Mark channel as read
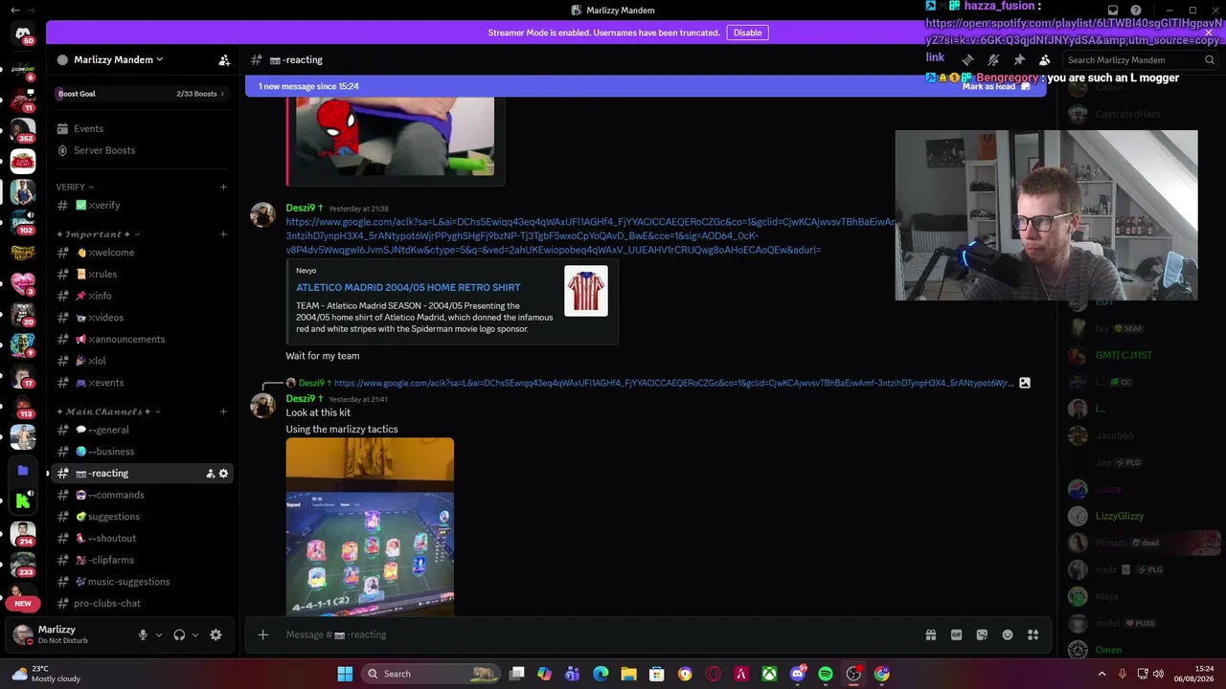 [996, 86]
